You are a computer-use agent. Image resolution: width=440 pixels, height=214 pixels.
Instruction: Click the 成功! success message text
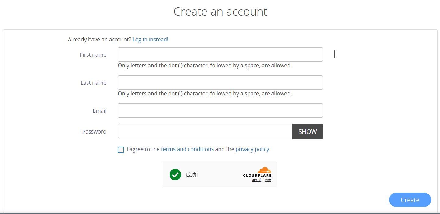[191, 175]
